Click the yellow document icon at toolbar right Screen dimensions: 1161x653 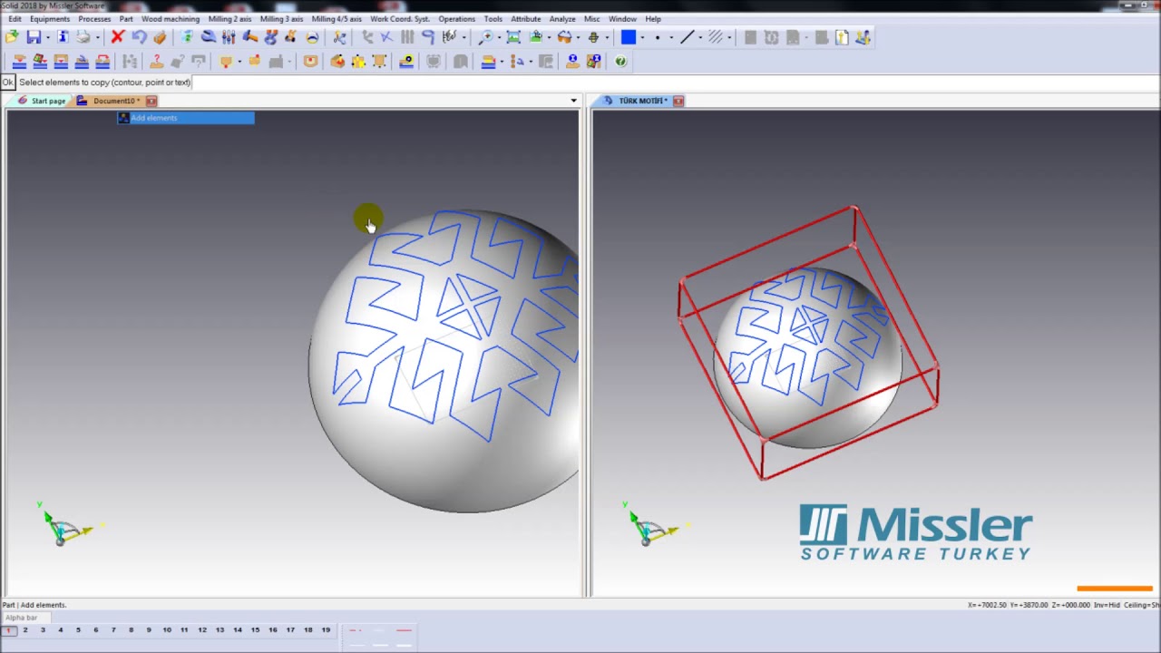842,37
